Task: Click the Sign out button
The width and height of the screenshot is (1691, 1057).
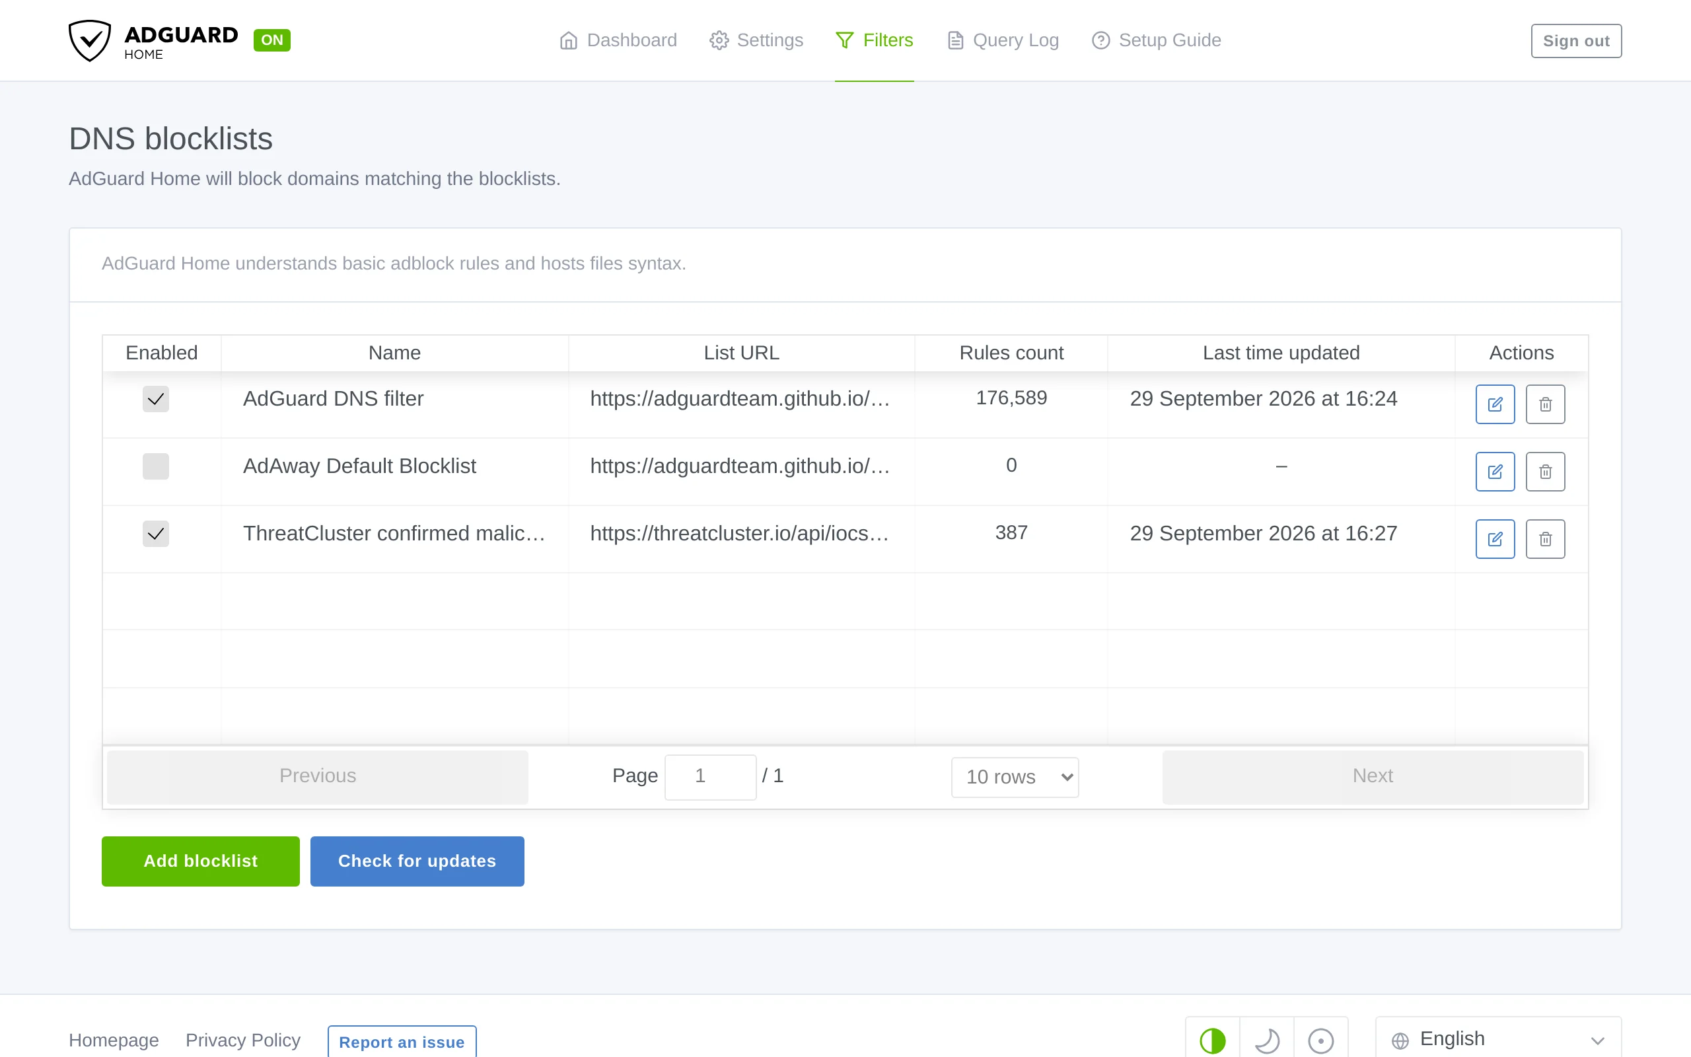Action: [x=1577, y=40]
